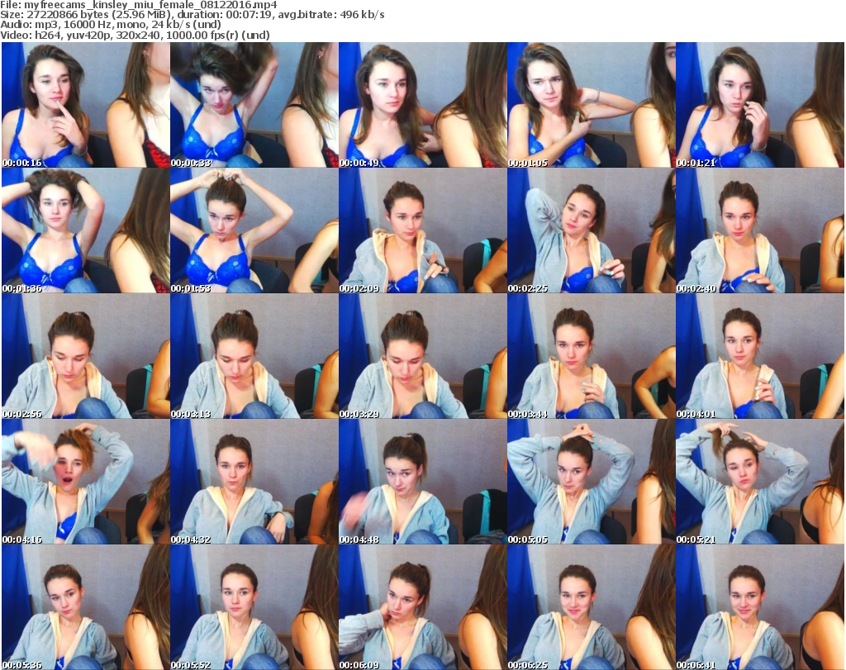Click the thumbnail stamped 00:01:21
The height and width of the screenshot is (670, 846).
[760, 105]
